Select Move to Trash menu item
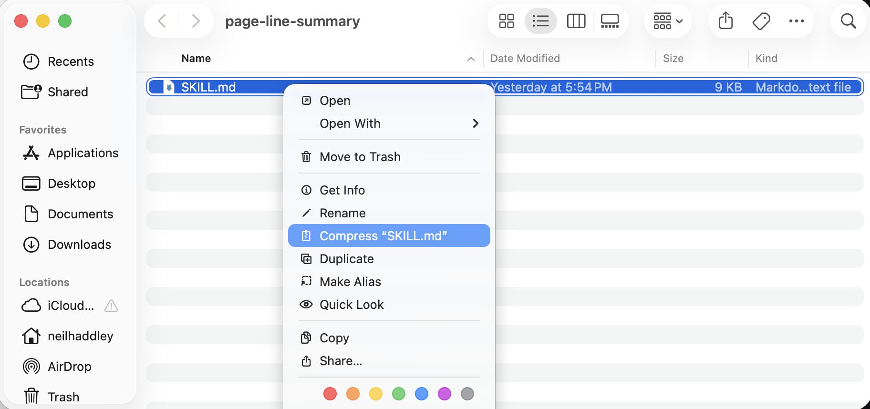The image size is (870, 409). (x=389, y=157)
